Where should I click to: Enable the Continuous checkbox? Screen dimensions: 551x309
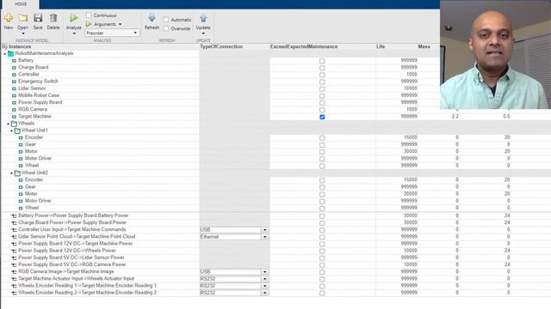click(89, 15)
